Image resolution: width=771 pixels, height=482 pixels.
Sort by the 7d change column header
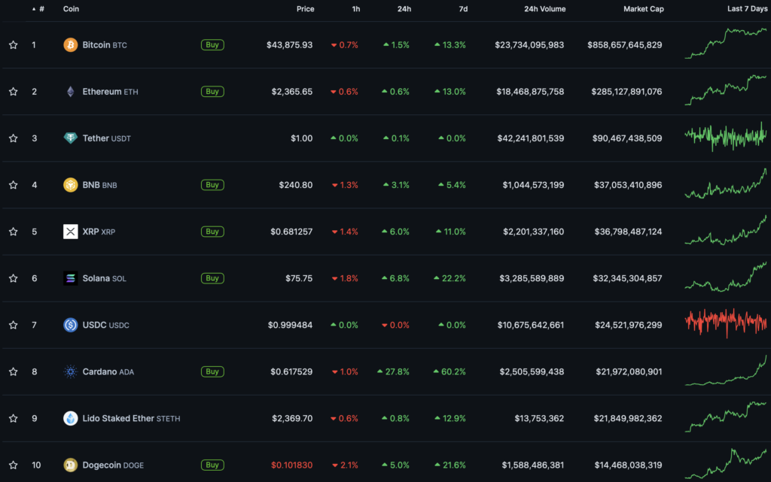462,9
